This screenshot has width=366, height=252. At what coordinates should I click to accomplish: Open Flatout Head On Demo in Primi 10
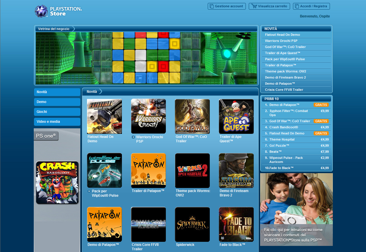(x=287, y=133)
